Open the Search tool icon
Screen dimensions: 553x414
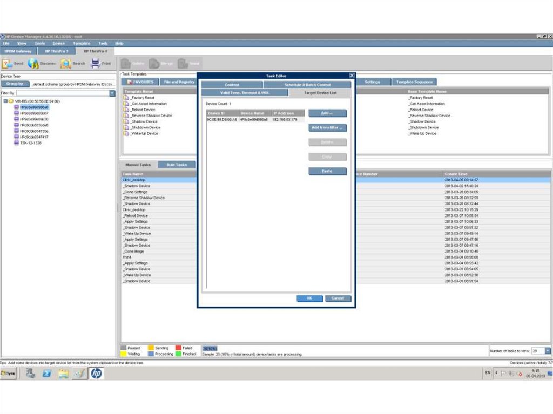coord(65,64)
